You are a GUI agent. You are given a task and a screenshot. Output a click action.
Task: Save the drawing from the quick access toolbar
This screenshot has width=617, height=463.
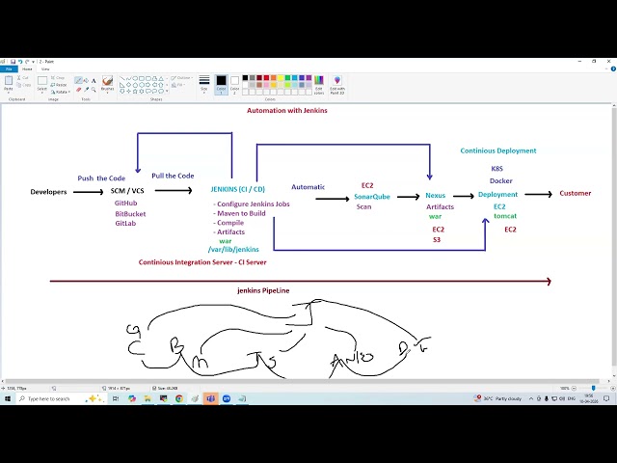13,62
